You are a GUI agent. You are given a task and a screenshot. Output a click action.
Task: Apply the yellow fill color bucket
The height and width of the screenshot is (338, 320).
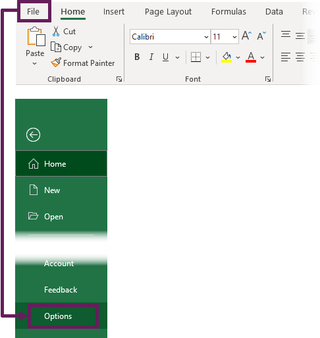click(227, 57)
